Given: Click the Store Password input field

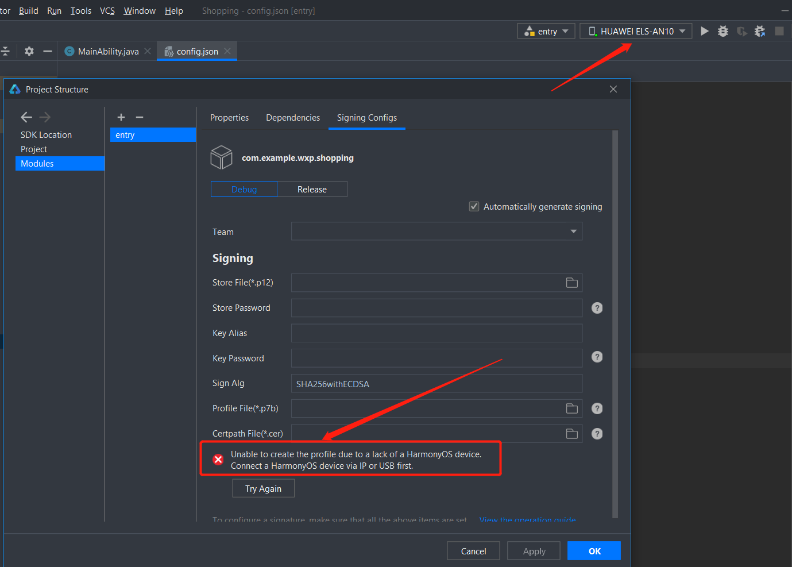Looking at the screenshot, I should tap(436, 308).
